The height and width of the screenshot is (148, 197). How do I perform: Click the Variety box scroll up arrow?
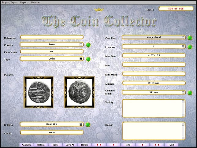(183, 102)
